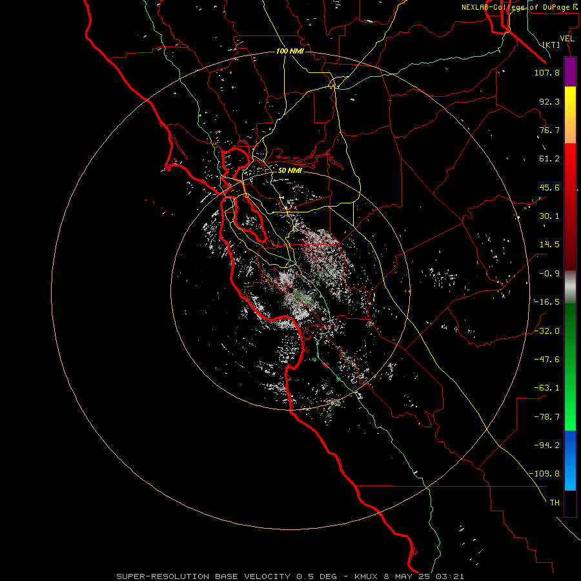
Task: Click the gray near-zero color bar segment
Action: 570,287
